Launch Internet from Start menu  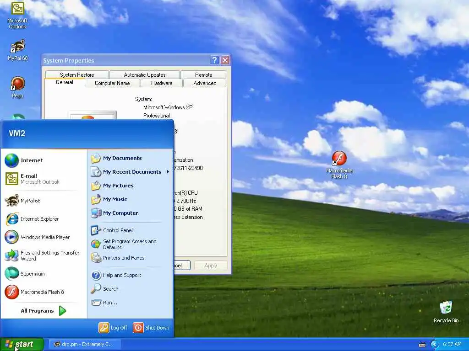click(x=44, y=160)
